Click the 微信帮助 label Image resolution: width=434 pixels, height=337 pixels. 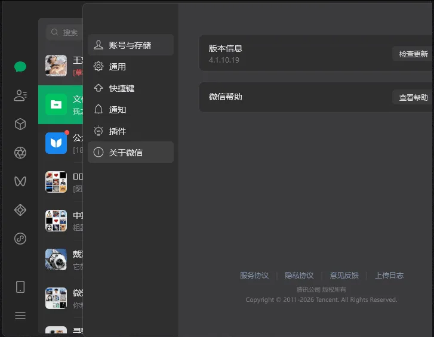tap(226, 97)
